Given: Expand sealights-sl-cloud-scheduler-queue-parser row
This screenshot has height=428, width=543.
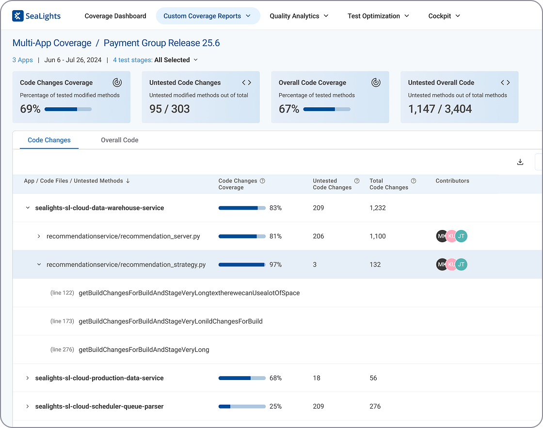Looking at the screenshot, I should [28, 407].
